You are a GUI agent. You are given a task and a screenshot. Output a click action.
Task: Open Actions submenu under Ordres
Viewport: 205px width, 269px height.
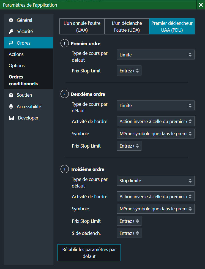click(16, 54)
